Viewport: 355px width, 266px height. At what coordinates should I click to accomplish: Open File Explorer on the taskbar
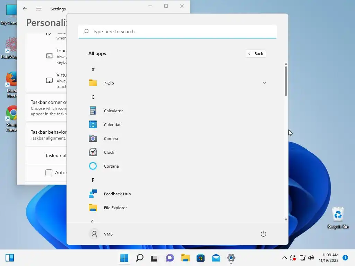point(185,258)
